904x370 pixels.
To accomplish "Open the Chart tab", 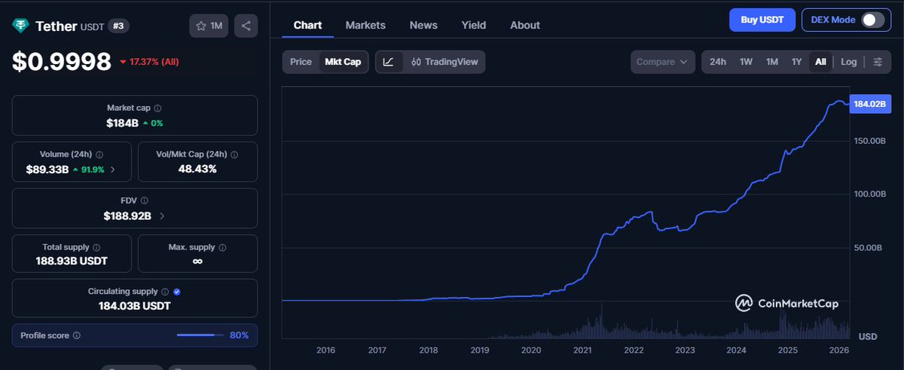I will point(307,25).
